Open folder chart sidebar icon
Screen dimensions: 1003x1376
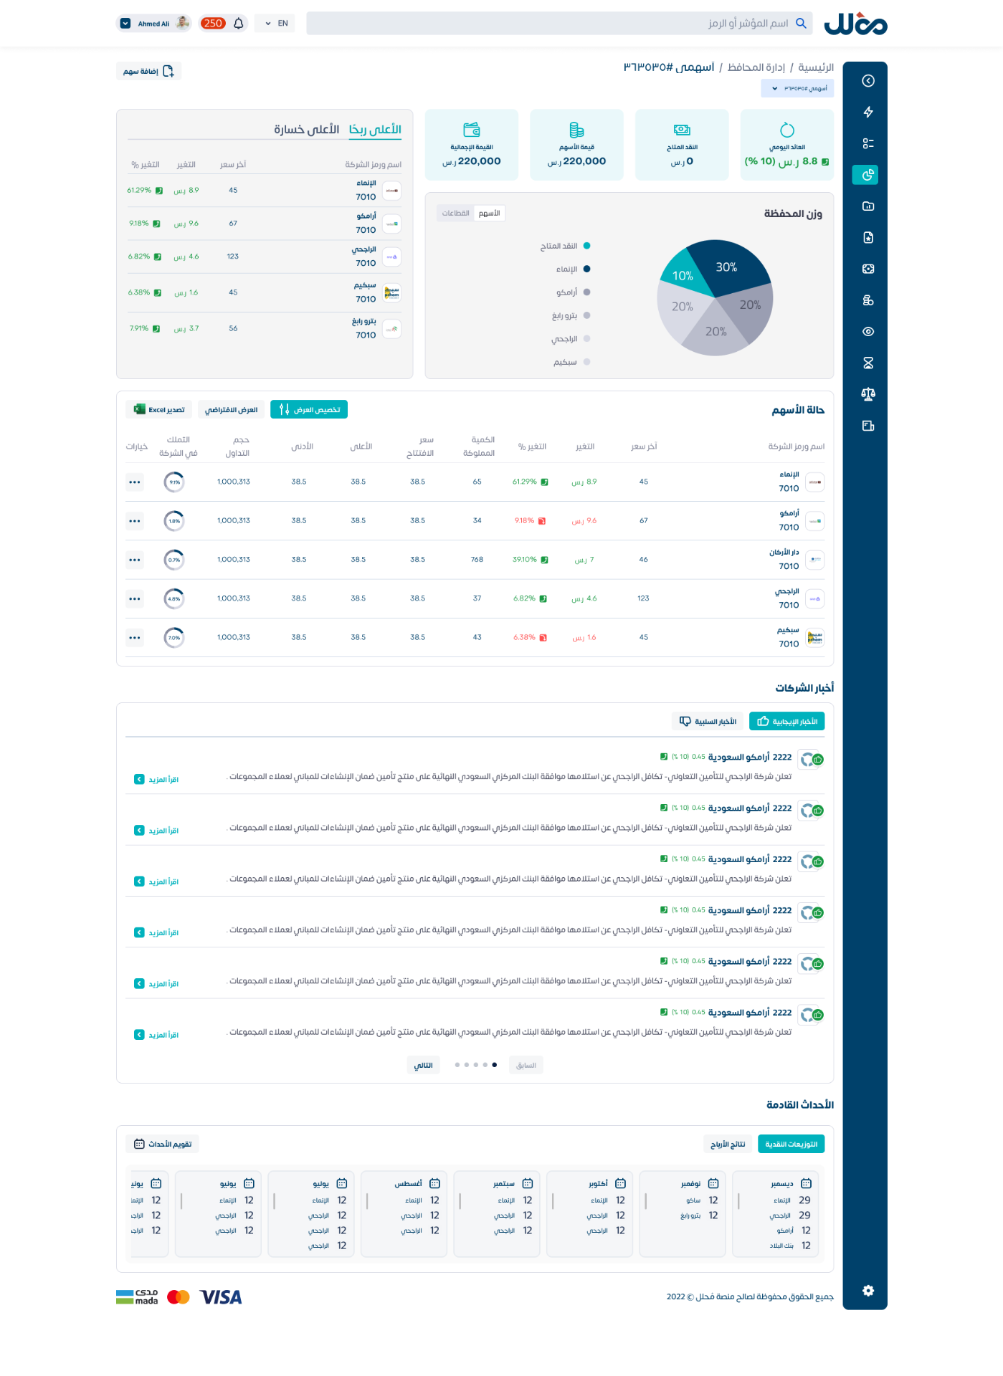coord(867,206)
